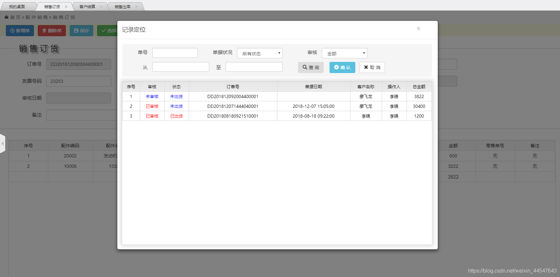Click the green 选择 button

point(108,31)
